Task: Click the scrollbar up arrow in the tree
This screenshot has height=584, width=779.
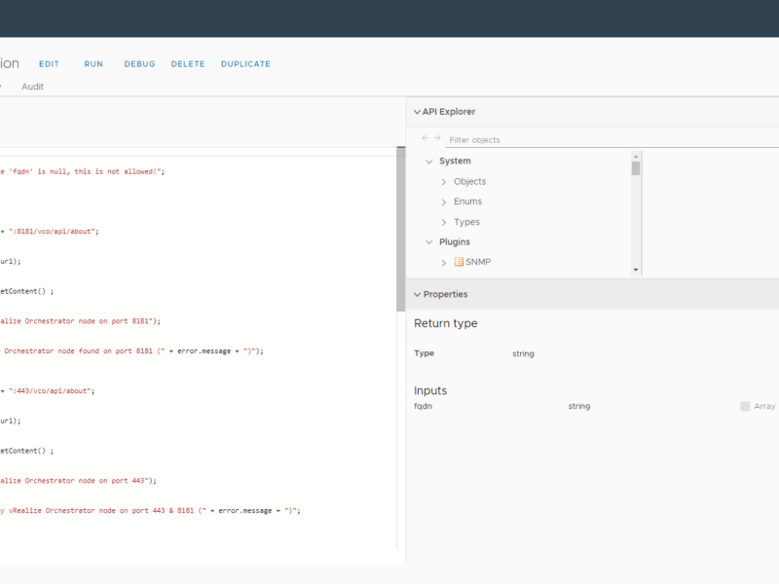Action: pyautogui.click(x=638, y=156)
